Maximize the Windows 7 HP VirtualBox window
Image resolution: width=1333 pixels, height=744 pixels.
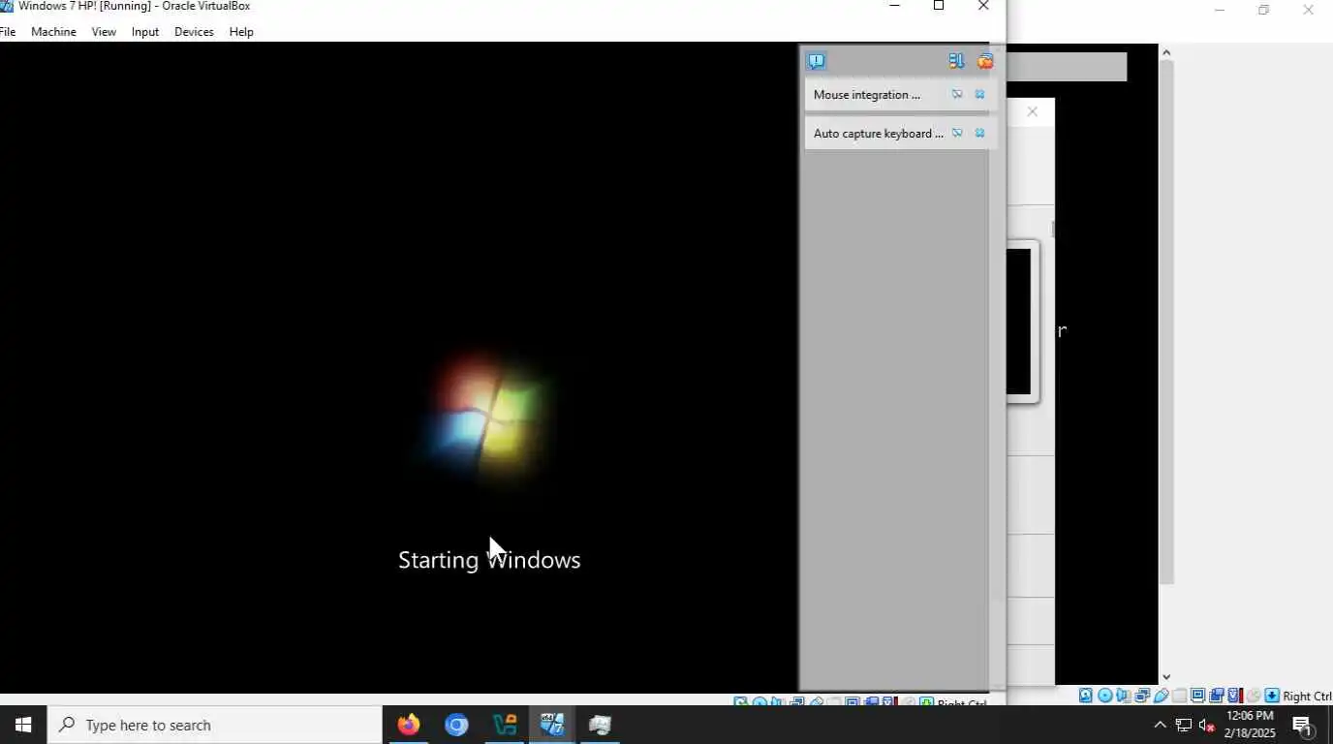tap(939, 6)
